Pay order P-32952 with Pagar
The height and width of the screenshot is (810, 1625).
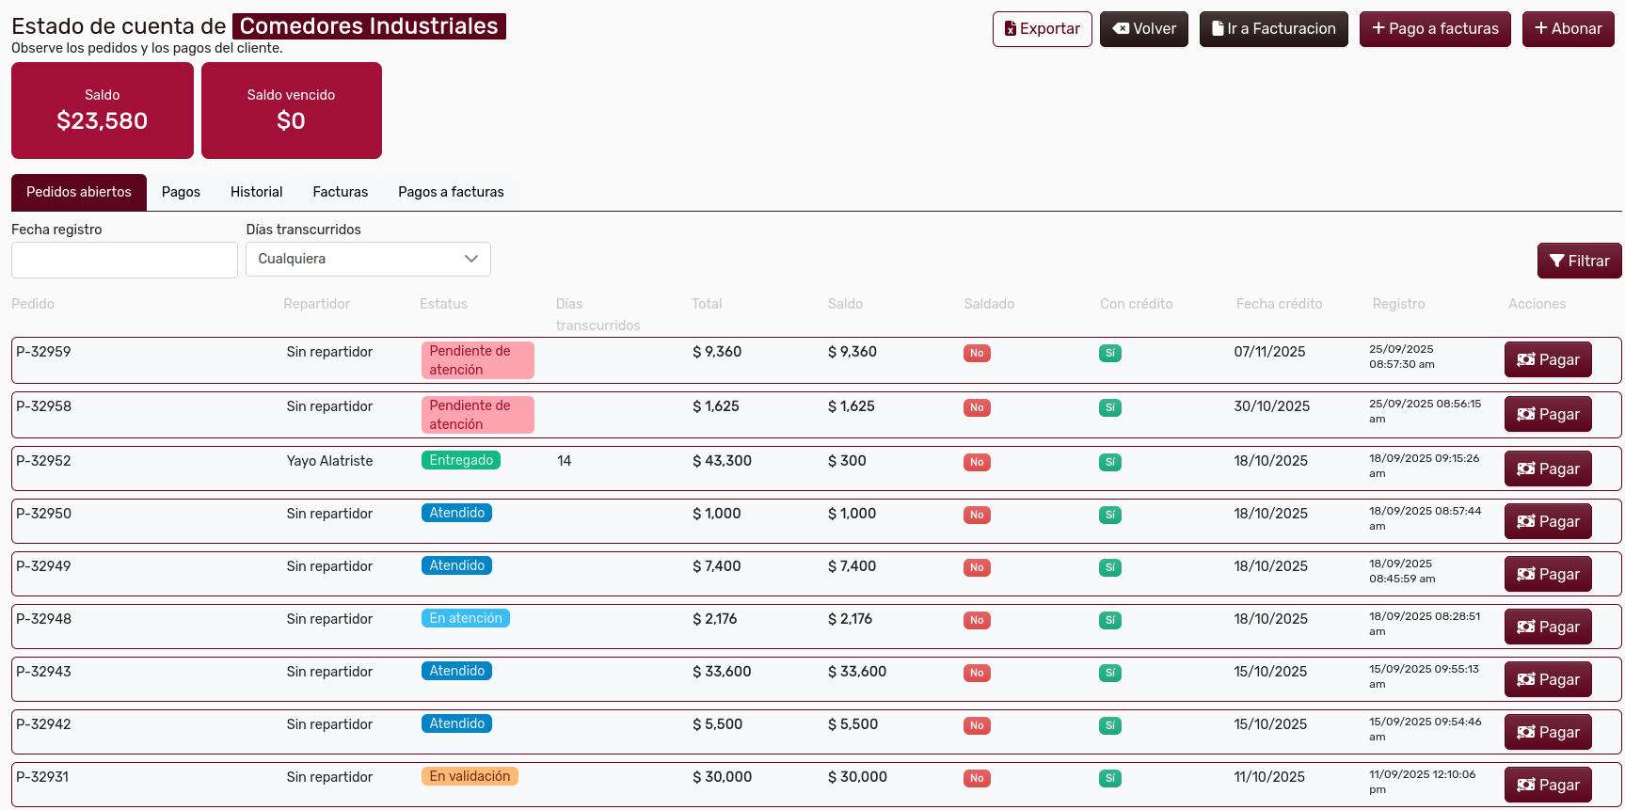(1548, 469)
